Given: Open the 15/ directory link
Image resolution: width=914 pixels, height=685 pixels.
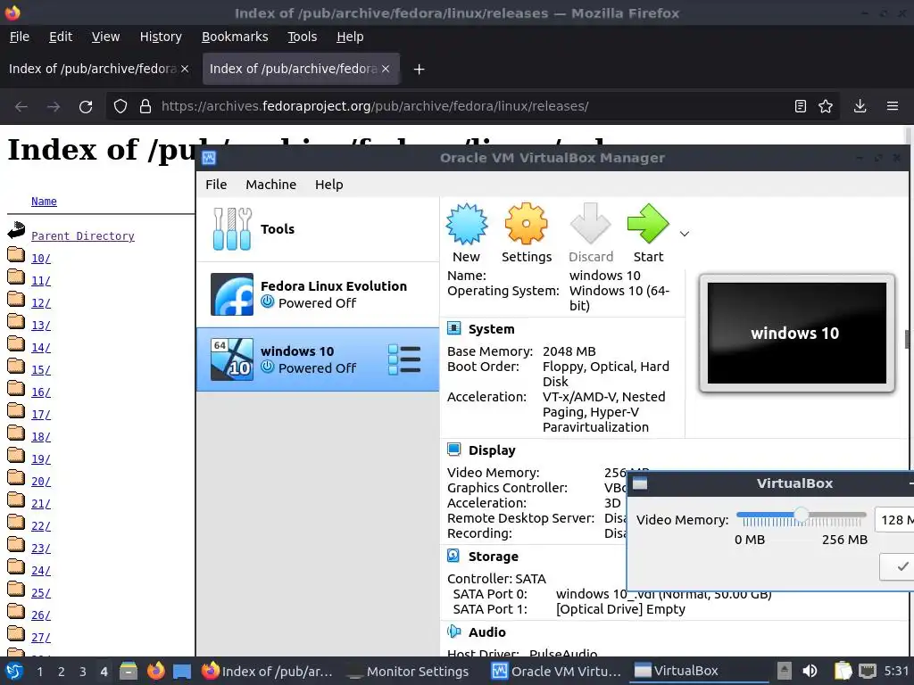Looking at the screenshot, I should coord(41,370).
